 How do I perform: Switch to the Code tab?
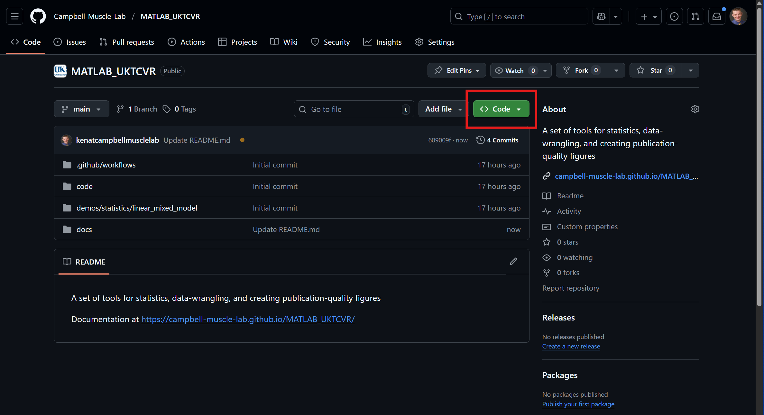click(x=26, y=42)
